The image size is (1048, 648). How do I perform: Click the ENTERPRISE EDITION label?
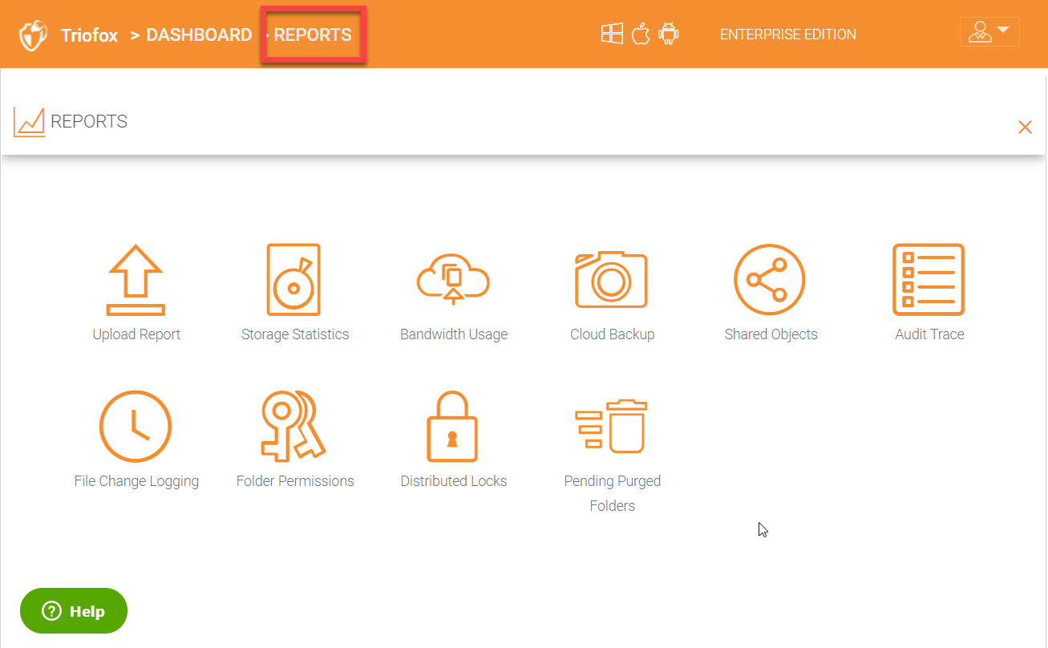pos(788,34)
